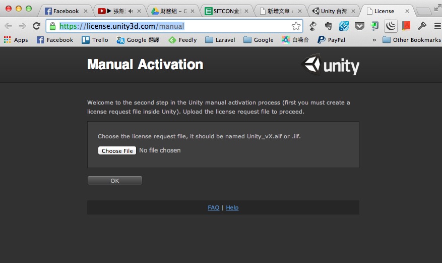Image resolution: width=442 pixels, height=263 pixels.
Task: Go back with the browser back arrow
Action: pos(8,26)
